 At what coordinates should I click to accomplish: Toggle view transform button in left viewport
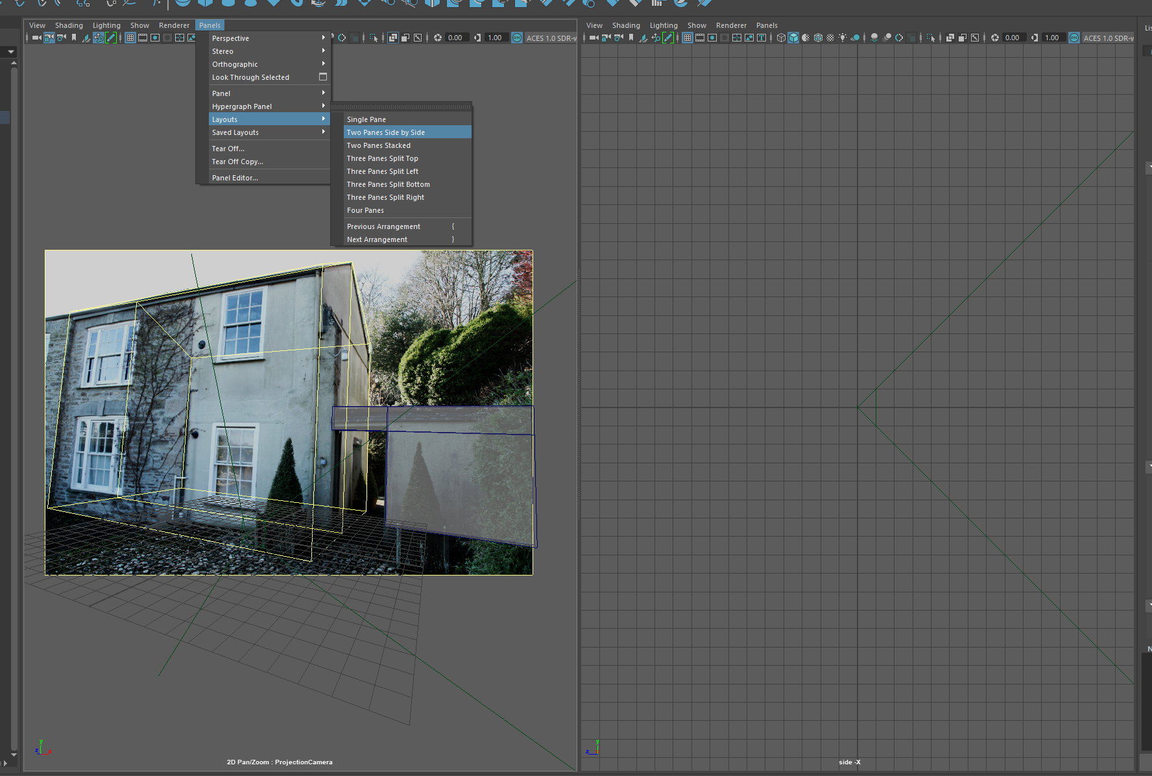pos(517,38)
